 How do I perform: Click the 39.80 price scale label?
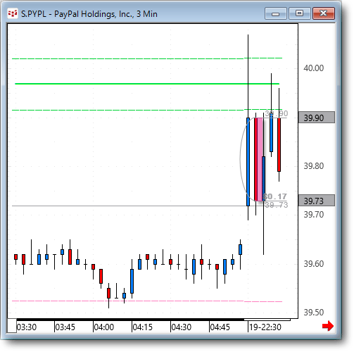(x=314, y=166)
